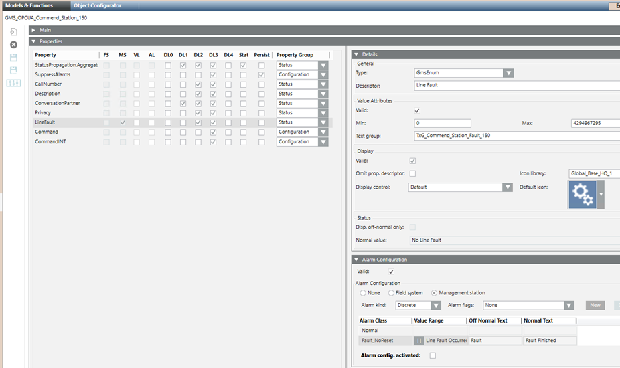Open the default icon picker arrow
This screenshot has height=368, width=620.
click(x=600, y=195)
